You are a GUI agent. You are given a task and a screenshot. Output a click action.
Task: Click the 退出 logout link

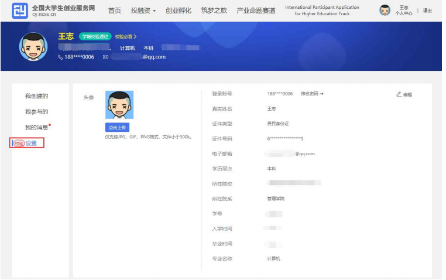click(x=427, y=11)
